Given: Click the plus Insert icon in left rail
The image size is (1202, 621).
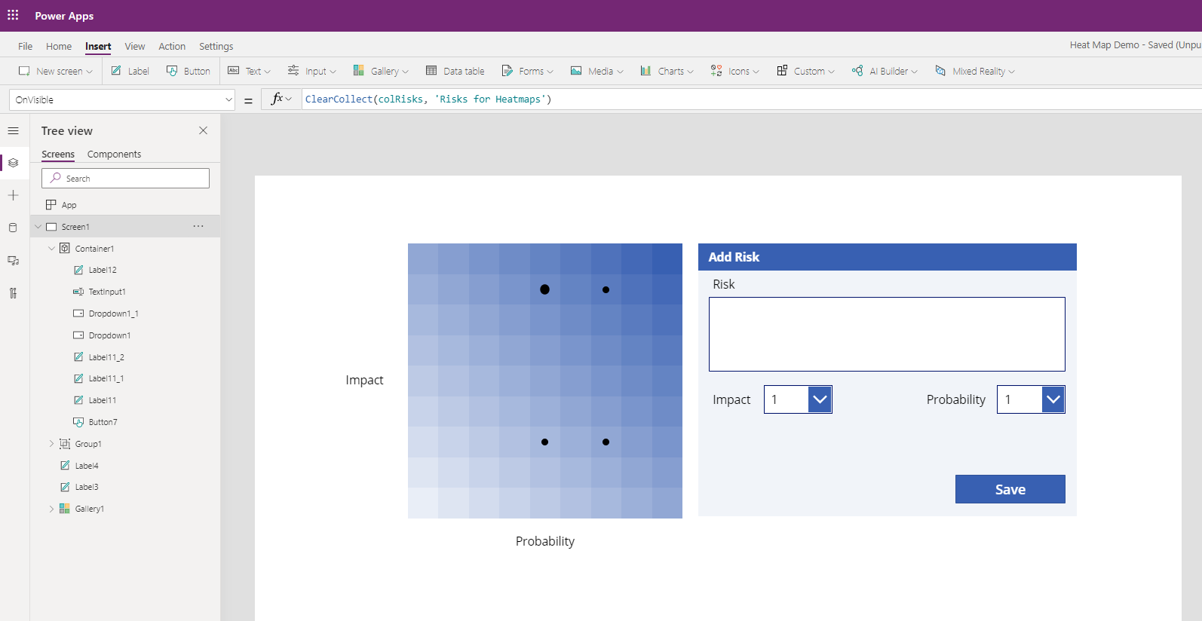Looking at the screenshot, I should tap(13, 196).
